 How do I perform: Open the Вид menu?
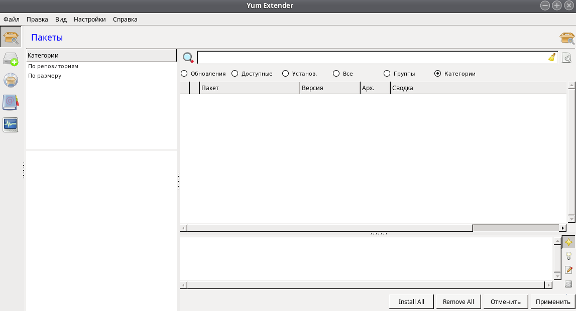point(61,20)
